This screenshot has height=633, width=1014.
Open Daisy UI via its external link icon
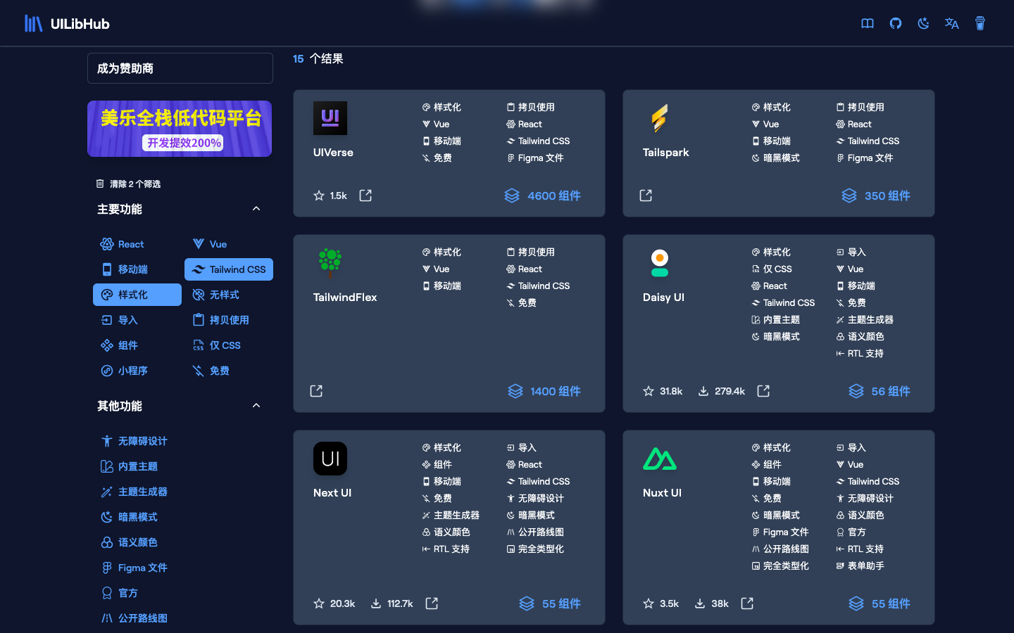(x=763, y=391)
